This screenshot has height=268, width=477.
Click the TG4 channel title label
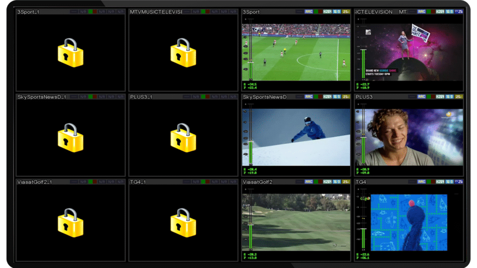tap(361, 182)
